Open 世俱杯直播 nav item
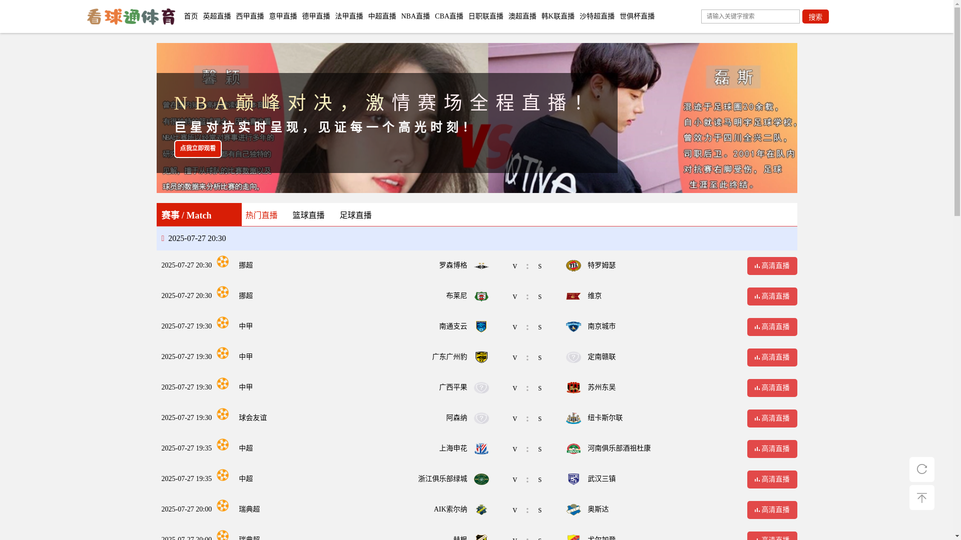The width and height of the screenshot is (961, 540). coord(637,16)
